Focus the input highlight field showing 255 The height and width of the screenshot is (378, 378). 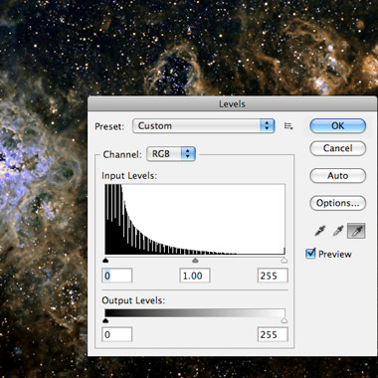coord(273,276)
